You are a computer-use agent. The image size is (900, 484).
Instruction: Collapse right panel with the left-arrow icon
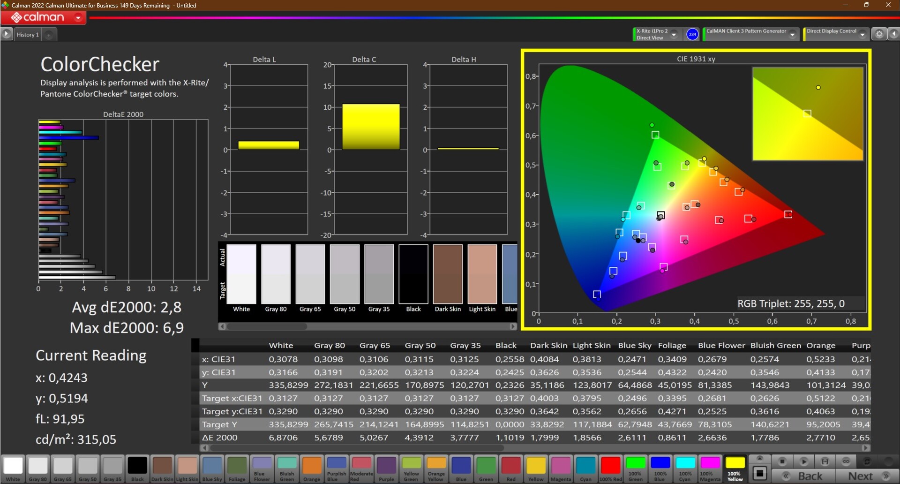click(893, 34)
